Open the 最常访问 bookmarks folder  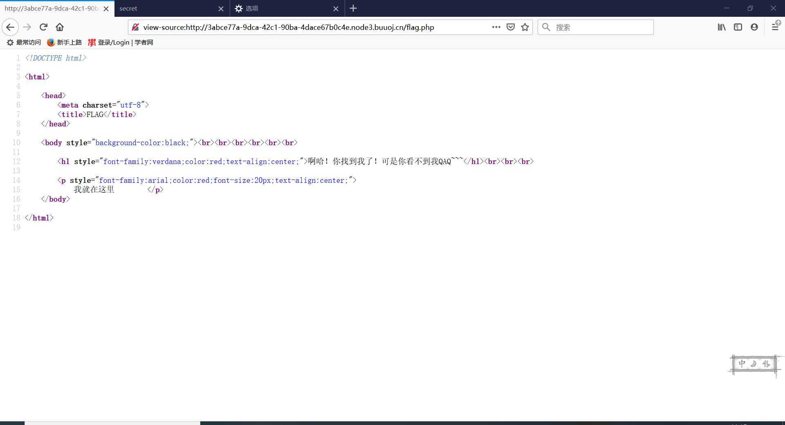click(24, 43)
